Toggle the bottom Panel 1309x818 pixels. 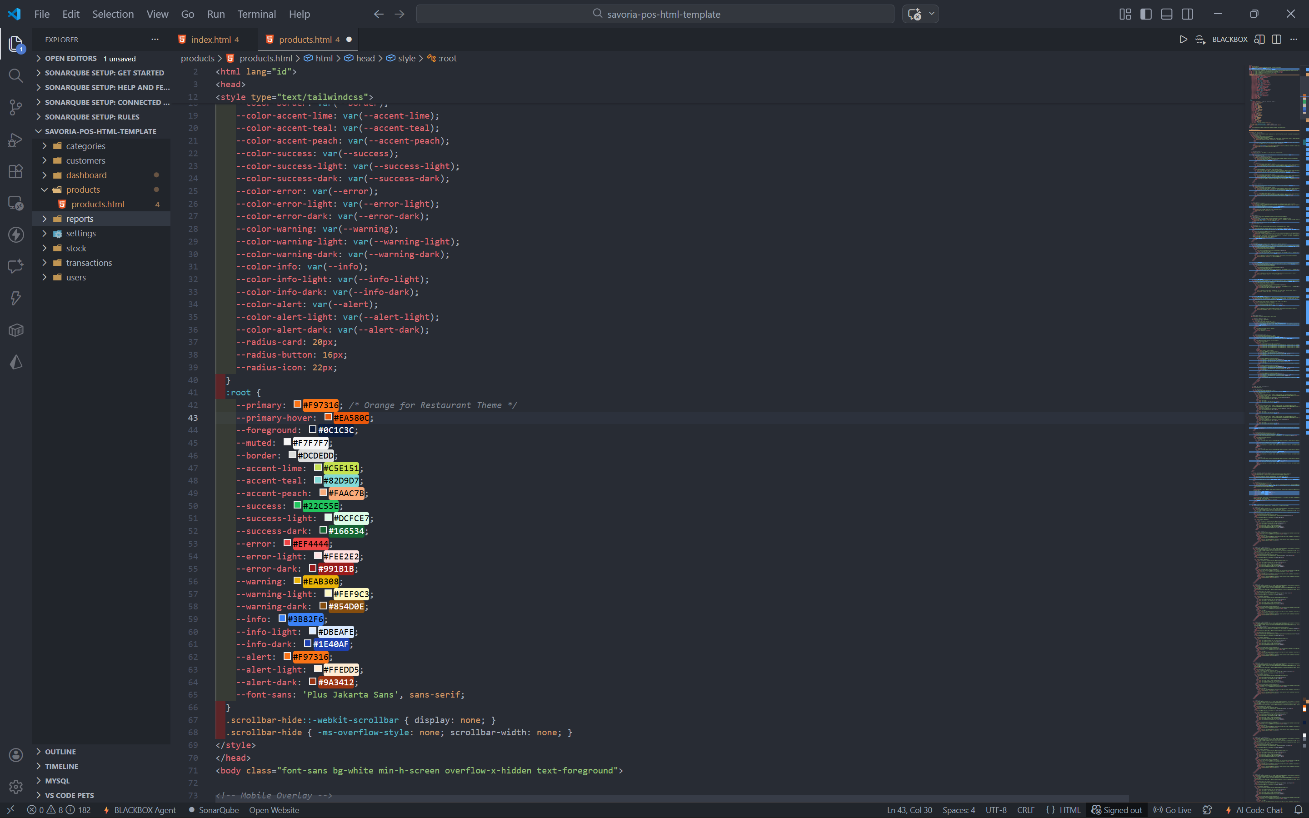pyautogui.click(x=1167, y=14)
